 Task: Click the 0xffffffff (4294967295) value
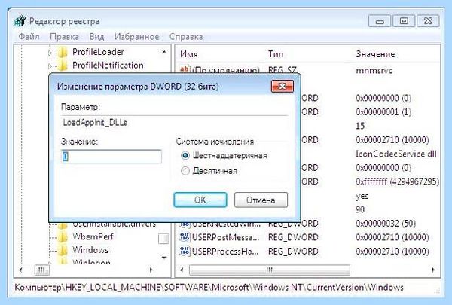pyautogui.click(x=397, y=181)
